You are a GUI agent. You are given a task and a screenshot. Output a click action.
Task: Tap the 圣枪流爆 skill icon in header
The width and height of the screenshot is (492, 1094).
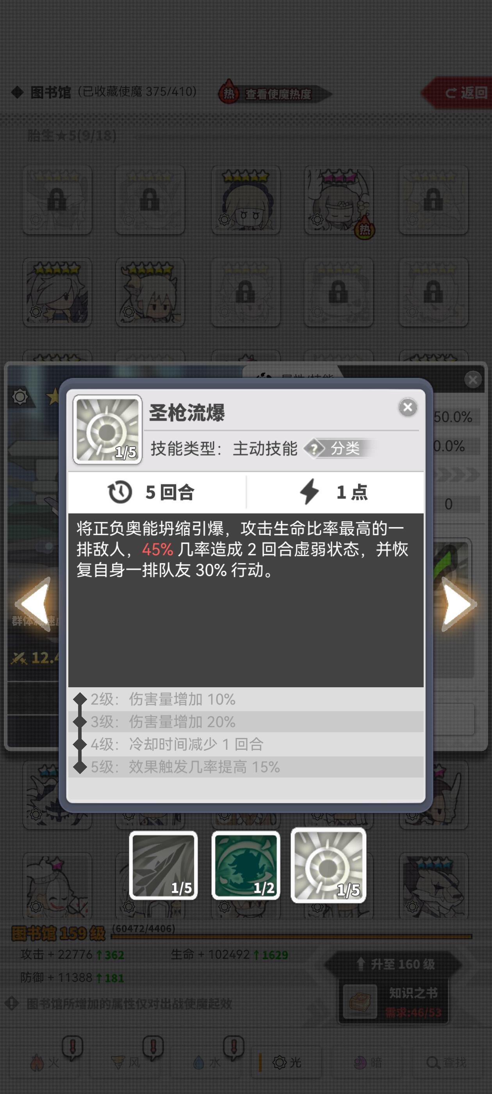107,430
